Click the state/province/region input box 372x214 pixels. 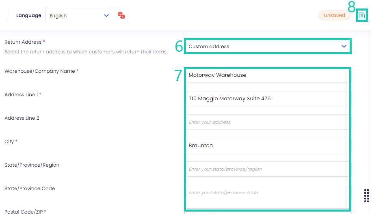tap(268, 169)
